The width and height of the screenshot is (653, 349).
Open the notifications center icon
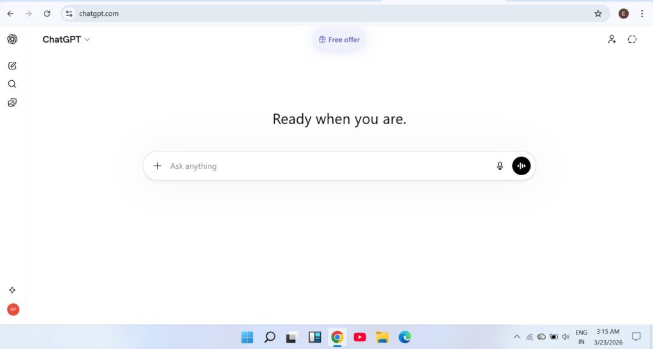coord(636,336)
